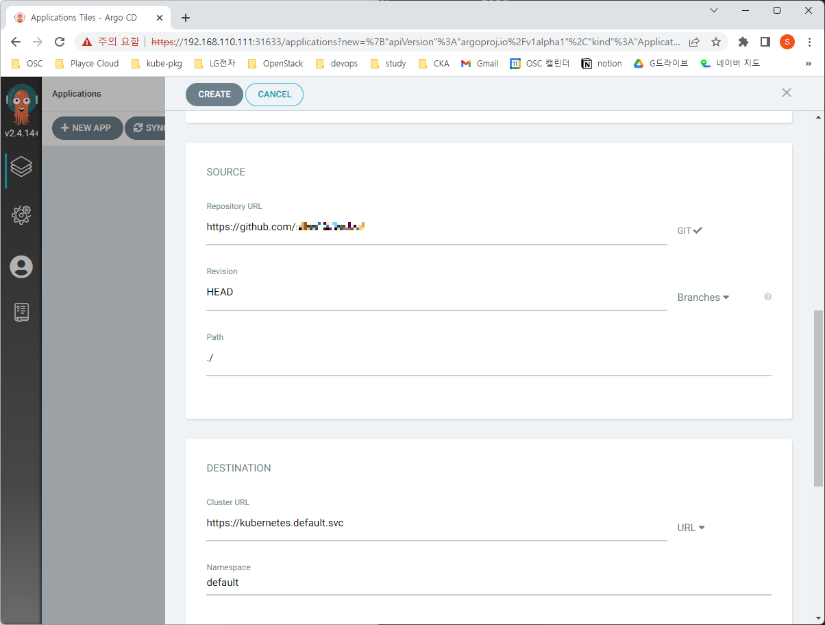Click the v2.4.14 version label

tap(21, 133)
